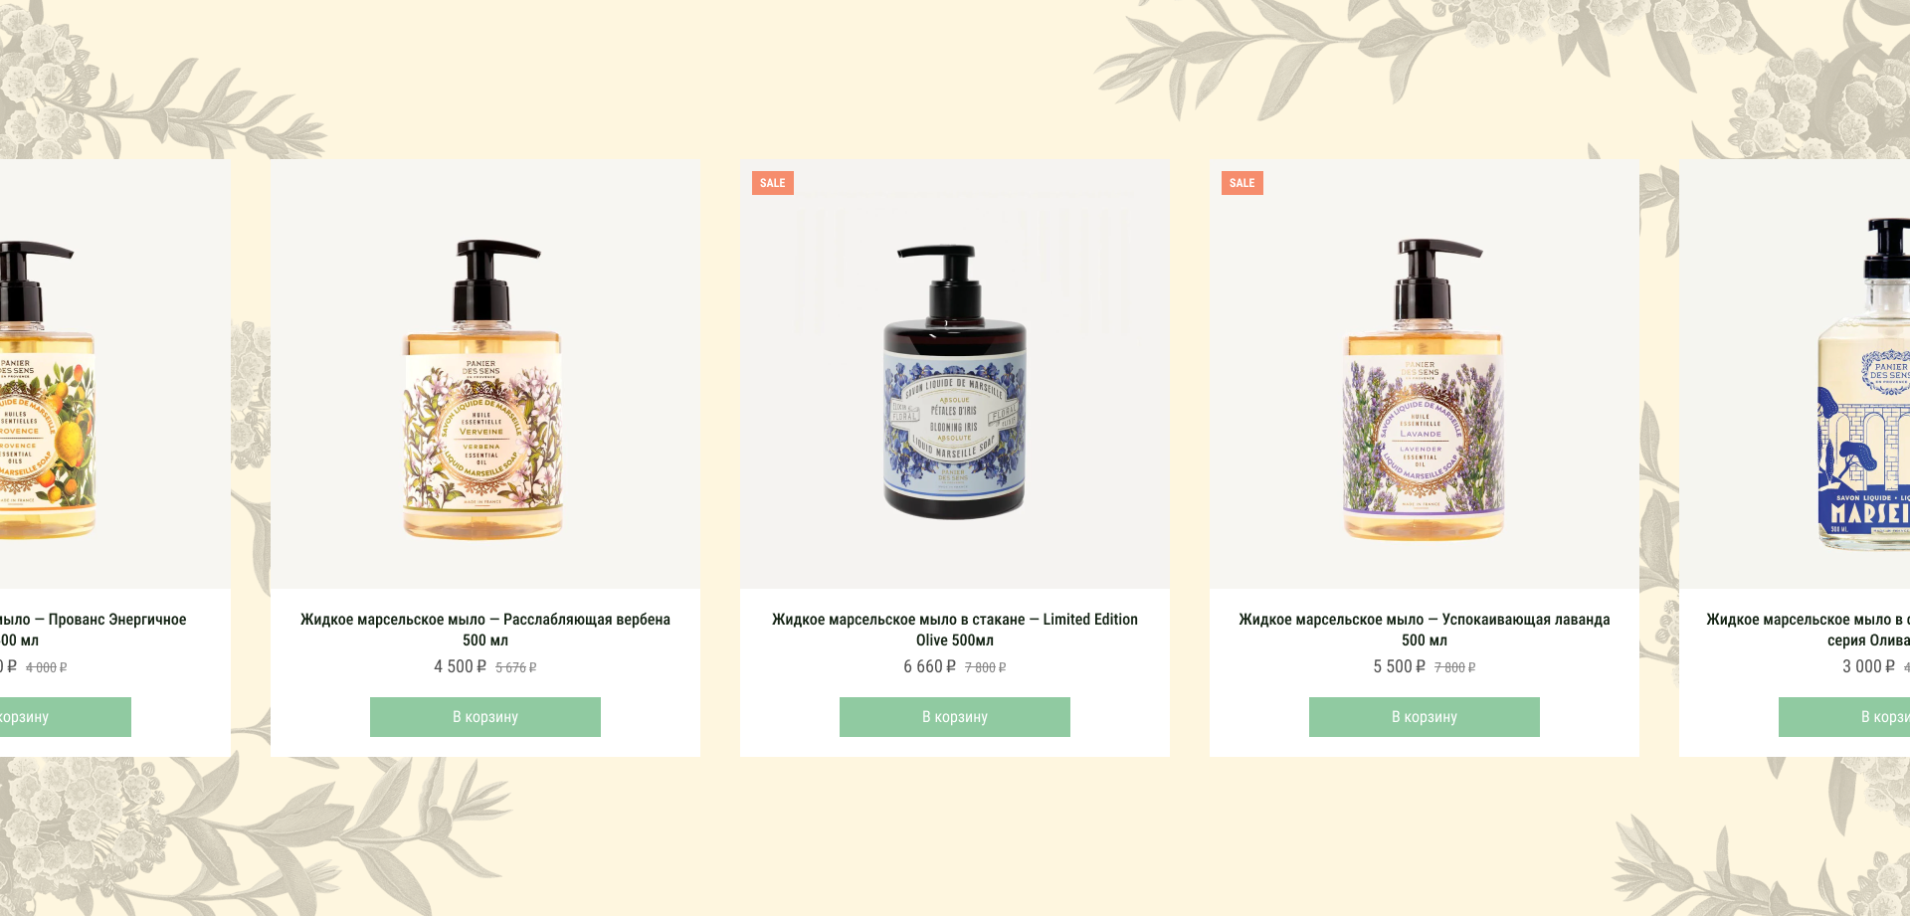This screenshot has width=1910, height=916.
Task: Click the 6 660 ₽ price of Olive soap
Action: tap(930, 666)
